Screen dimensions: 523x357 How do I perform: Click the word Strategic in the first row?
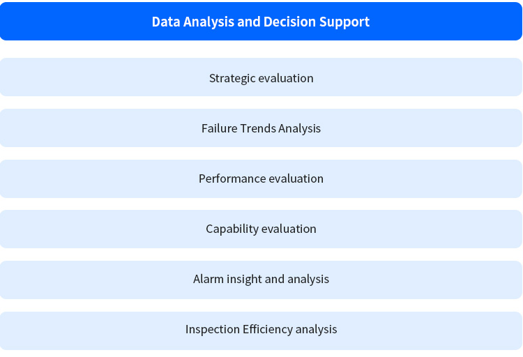coord(232,78)
